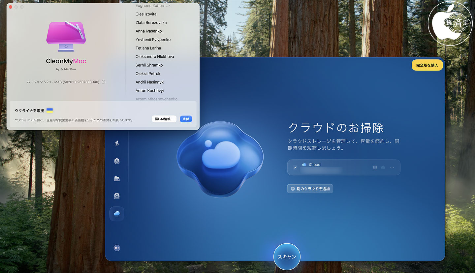The image size is (475, 273).
Task: Select credit name Anna Ivasenko
Action: tap(148, 31)
